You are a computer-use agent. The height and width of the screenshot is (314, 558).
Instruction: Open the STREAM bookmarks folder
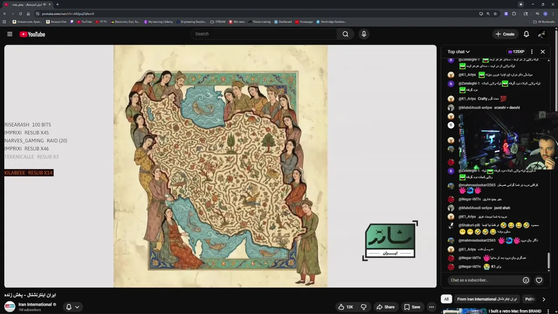coord(218,21)
